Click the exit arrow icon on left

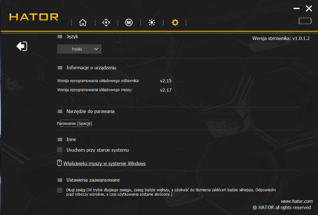pyautogui.click(x=22, y=46)
